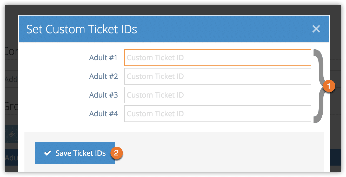Click the grey curly bracket graphic
This screenshot has height=177, width=346.
[318, 86]
